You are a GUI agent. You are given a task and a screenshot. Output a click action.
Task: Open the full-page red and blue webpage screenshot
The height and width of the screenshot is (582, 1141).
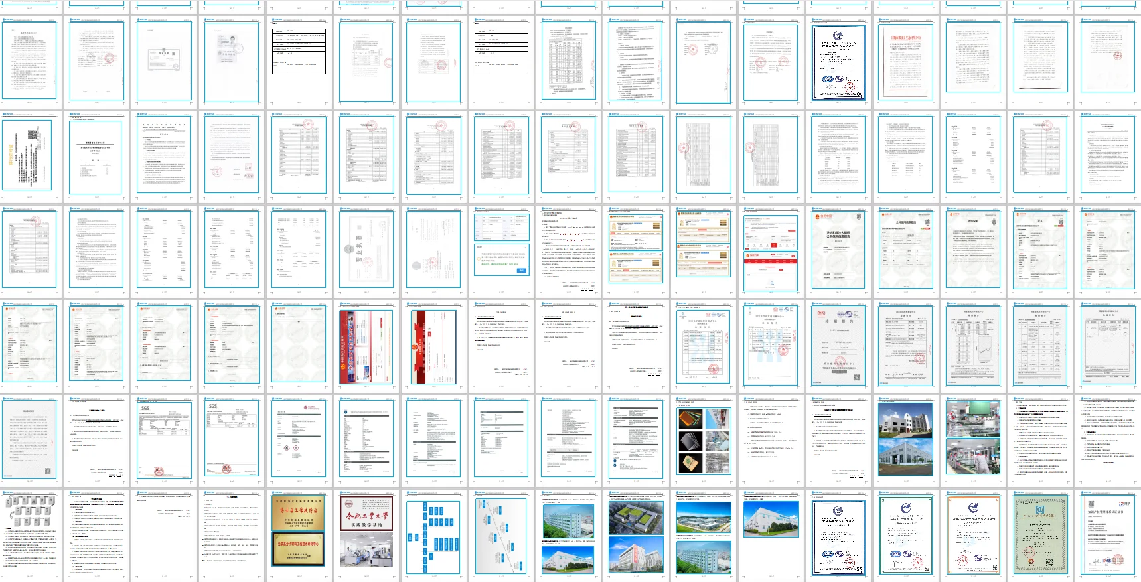(x=367, y=346)
